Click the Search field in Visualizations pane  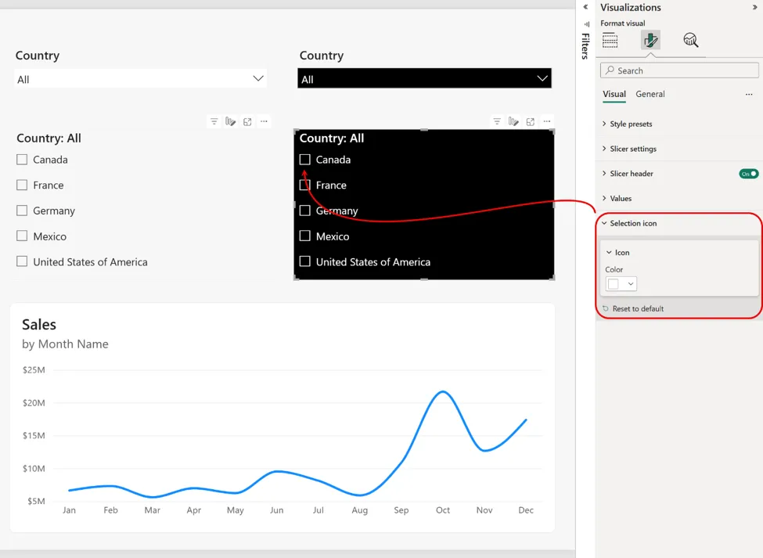tap(679, 70)
